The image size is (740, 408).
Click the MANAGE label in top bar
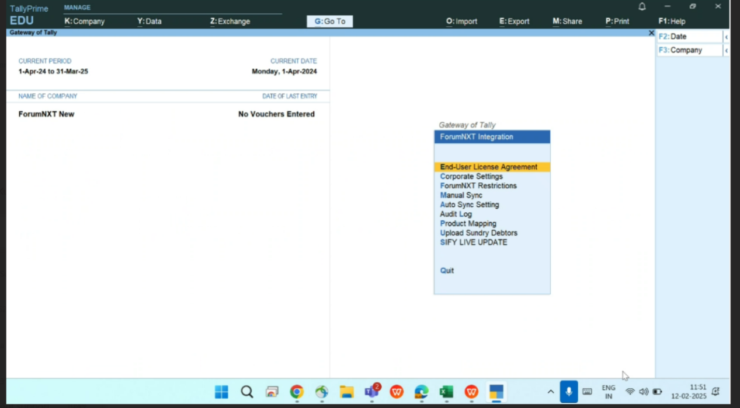point(77,8)
